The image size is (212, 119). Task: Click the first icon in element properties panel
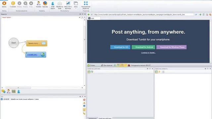[x=156, y=72]
